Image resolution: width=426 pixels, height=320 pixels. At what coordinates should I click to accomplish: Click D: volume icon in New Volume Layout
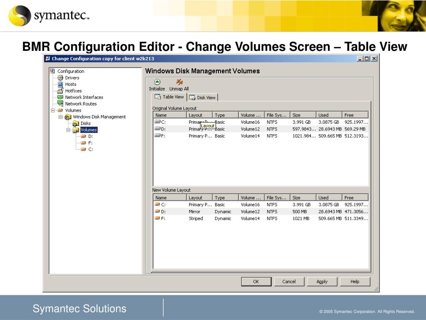tap(157, 211)
